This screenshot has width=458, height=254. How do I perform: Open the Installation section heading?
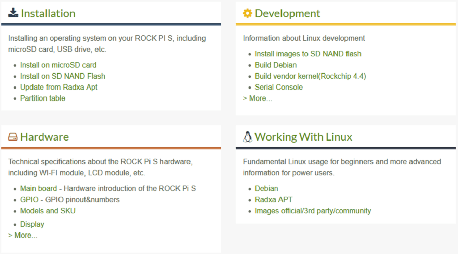click(48, 13)
